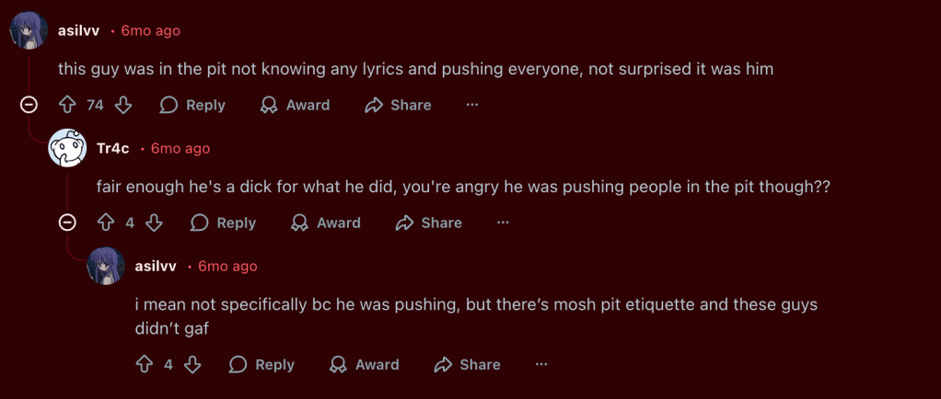Open more options on top comment
This screenshot has height=399, width=941.
click(x=472, y=105)
